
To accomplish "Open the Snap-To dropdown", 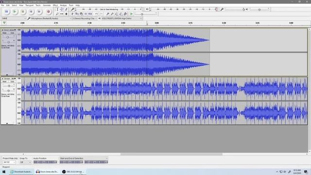I will click(x=25, y=162).
